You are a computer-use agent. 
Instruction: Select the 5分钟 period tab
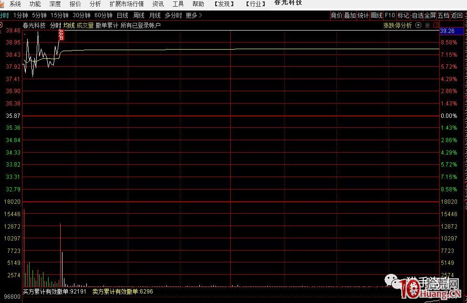point(39,15)
